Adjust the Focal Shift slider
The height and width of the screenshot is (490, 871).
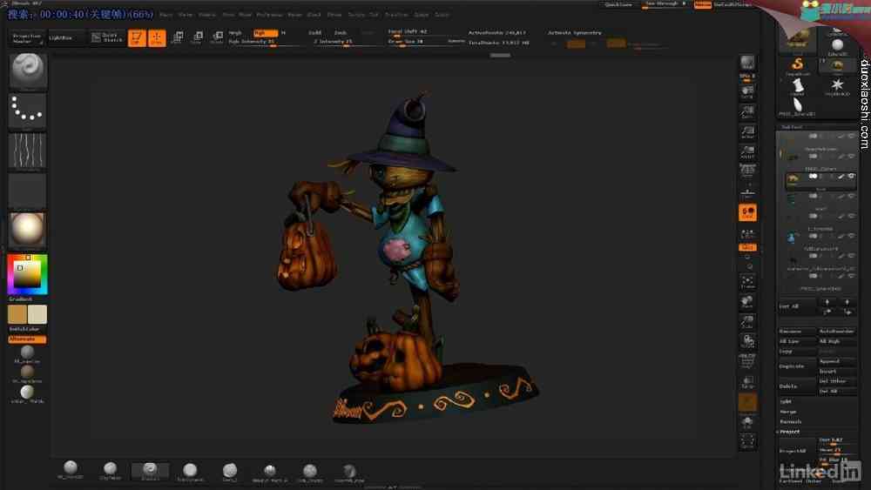tap(426, 32)
